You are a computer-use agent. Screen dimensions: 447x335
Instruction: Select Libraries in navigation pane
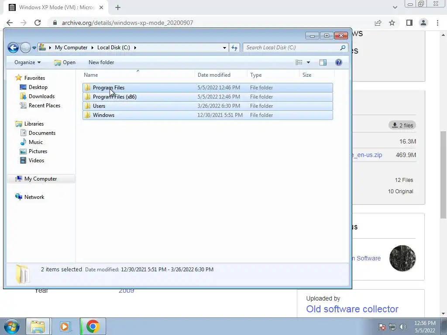[34, 123]
